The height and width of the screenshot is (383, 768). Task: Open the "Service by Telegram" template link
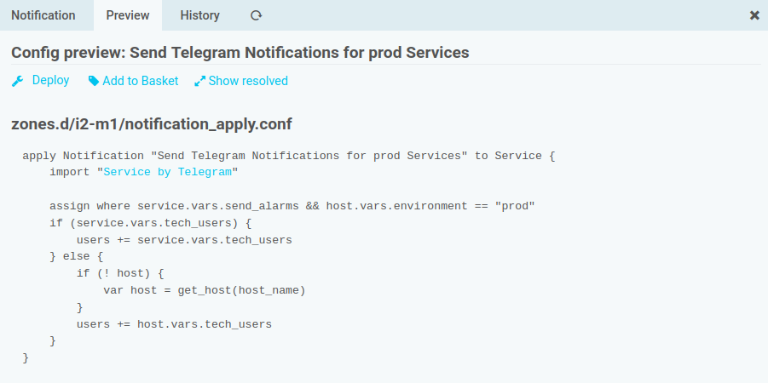click(x=168, y=172)
